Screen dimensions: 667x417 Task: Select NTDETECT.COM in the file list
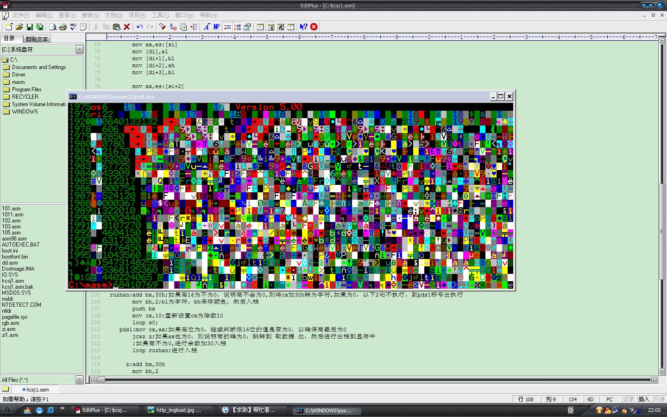tap(21, 305)
